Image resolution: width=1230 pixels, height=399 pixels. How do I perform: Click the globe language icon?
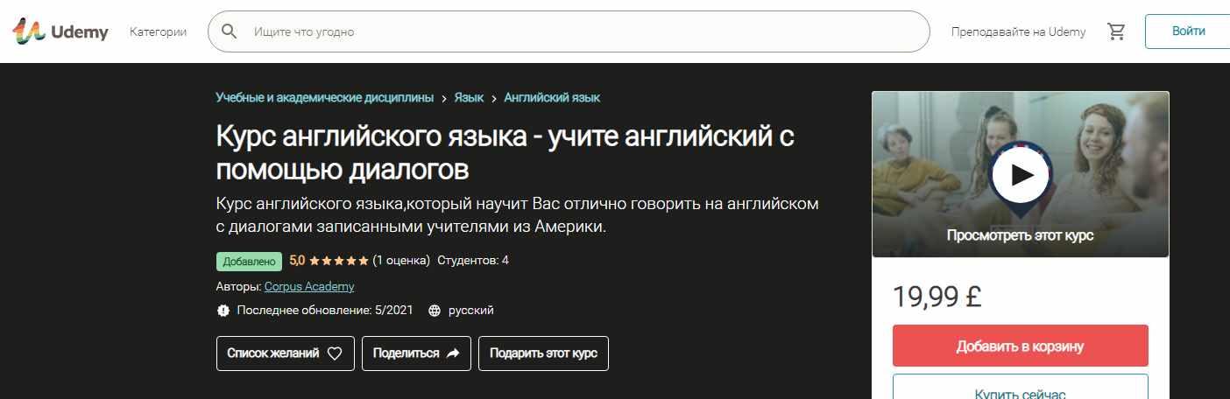pyautogui.click(x=435, y=311)
